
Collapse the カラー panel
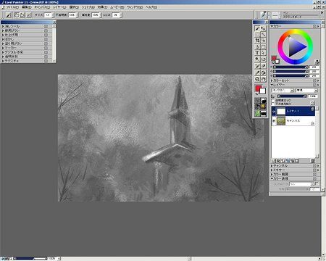272,26
